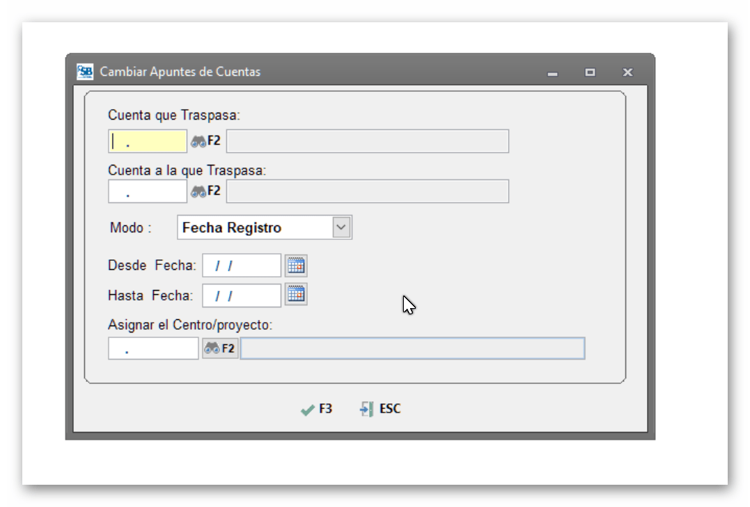Click binoculars F2 for Centro/proyecto lookup
The image size is (750, 507).
coord(220,348)
